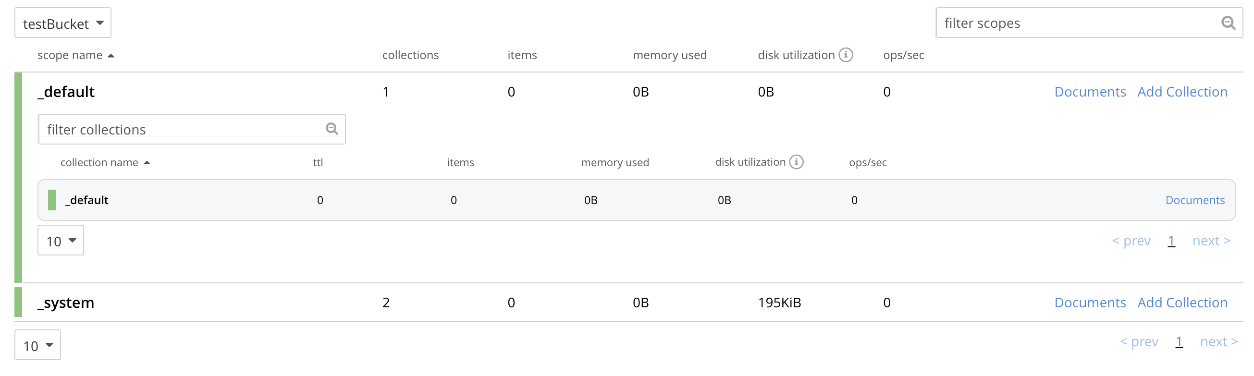This screenshot has width=1254, height=376.
Task: Expand the _system scope row
Action: [66, 303]
